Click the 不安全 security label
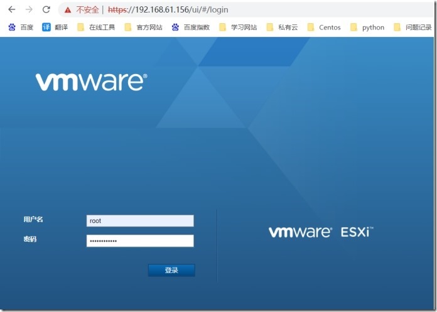 87,10
